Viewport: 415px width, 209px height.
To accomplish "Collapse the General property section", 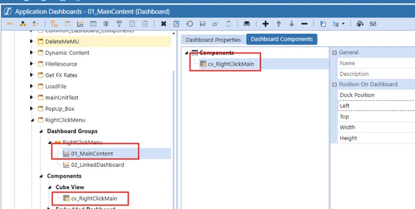I will (334, 53).
